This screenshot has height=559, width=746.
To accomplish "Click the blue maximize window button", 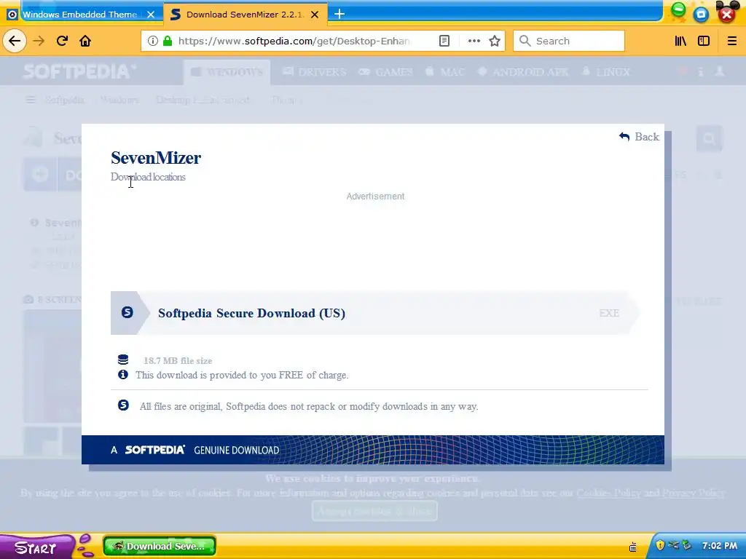I will pyautogui.click(x=701, y=15).
